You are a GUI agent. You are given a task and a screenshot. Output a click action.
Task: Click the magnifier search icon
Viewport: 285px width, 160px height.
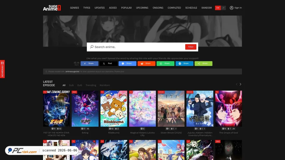click(92, 47)
